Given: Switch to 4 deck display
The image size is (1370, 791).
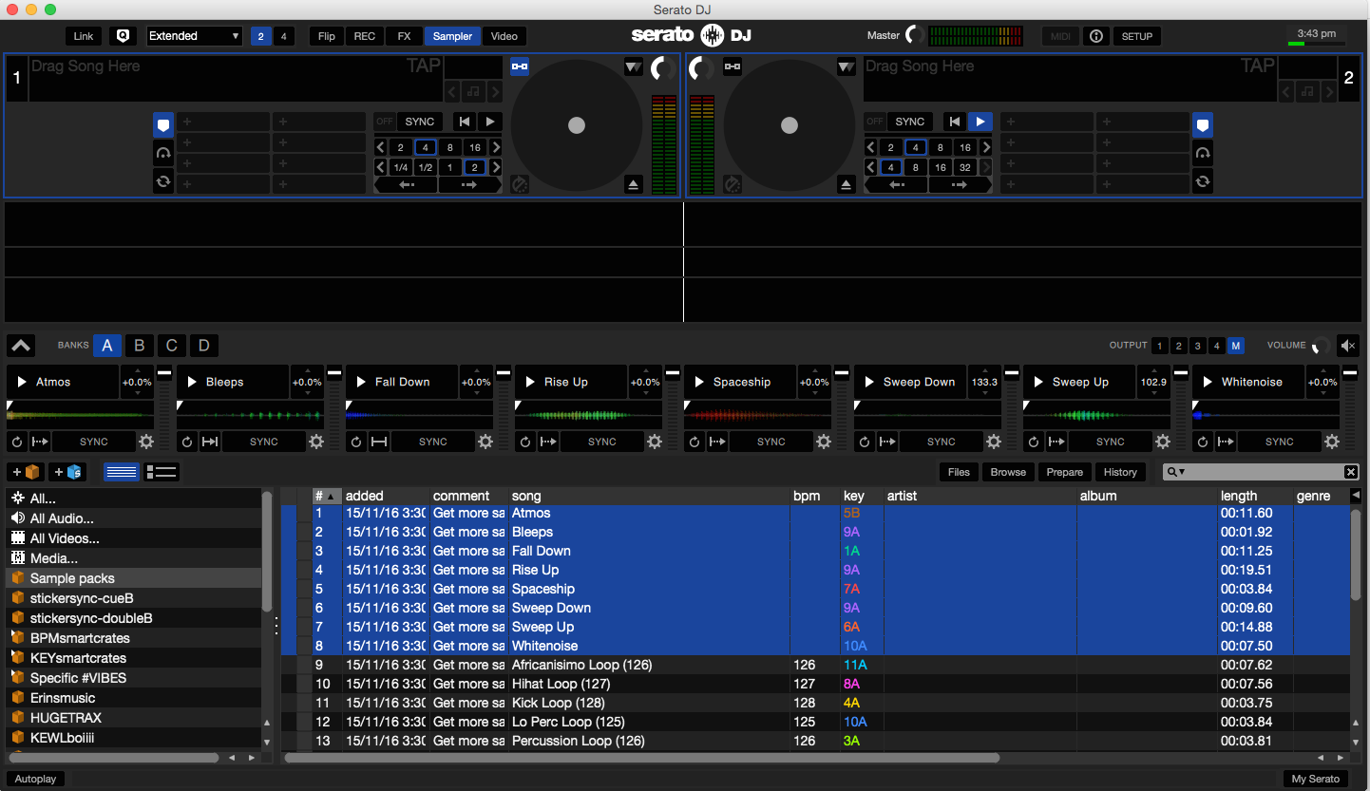Looking at the screenshot, I should coord(283,36).
